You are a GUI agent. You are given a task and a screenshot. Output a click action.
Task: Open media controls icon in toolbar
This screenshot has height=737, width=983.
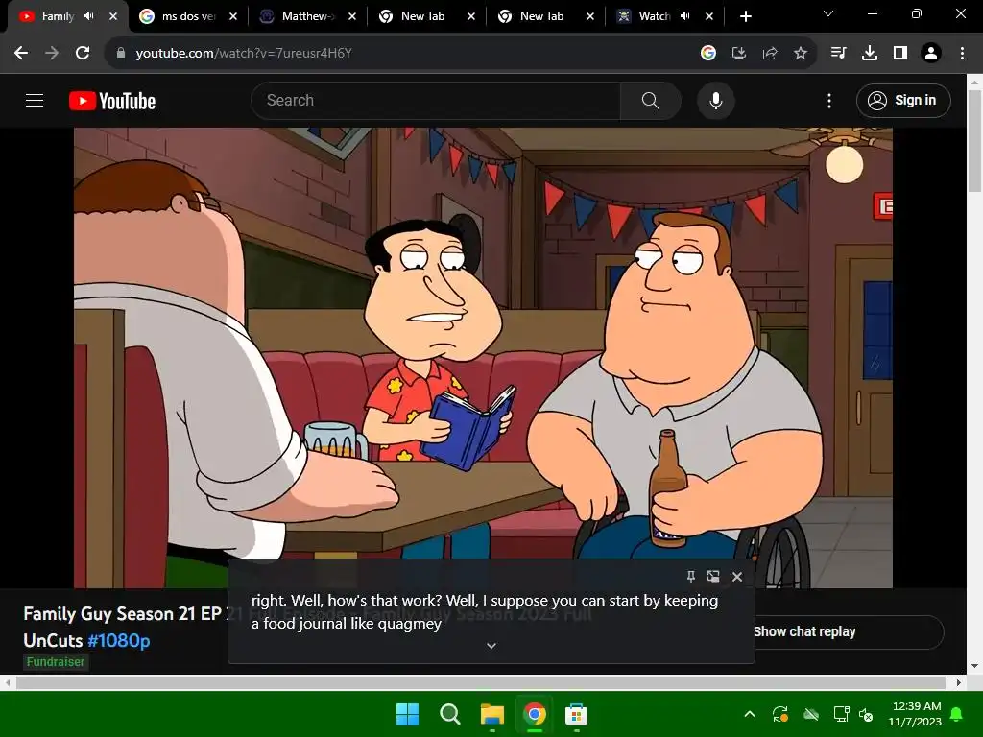(838, 54)
